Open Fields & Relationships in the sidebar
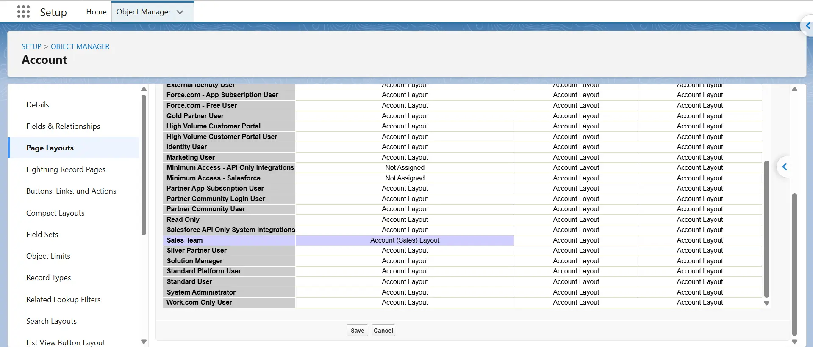This screenshot has height=347, width=813. tap(63, 126)
